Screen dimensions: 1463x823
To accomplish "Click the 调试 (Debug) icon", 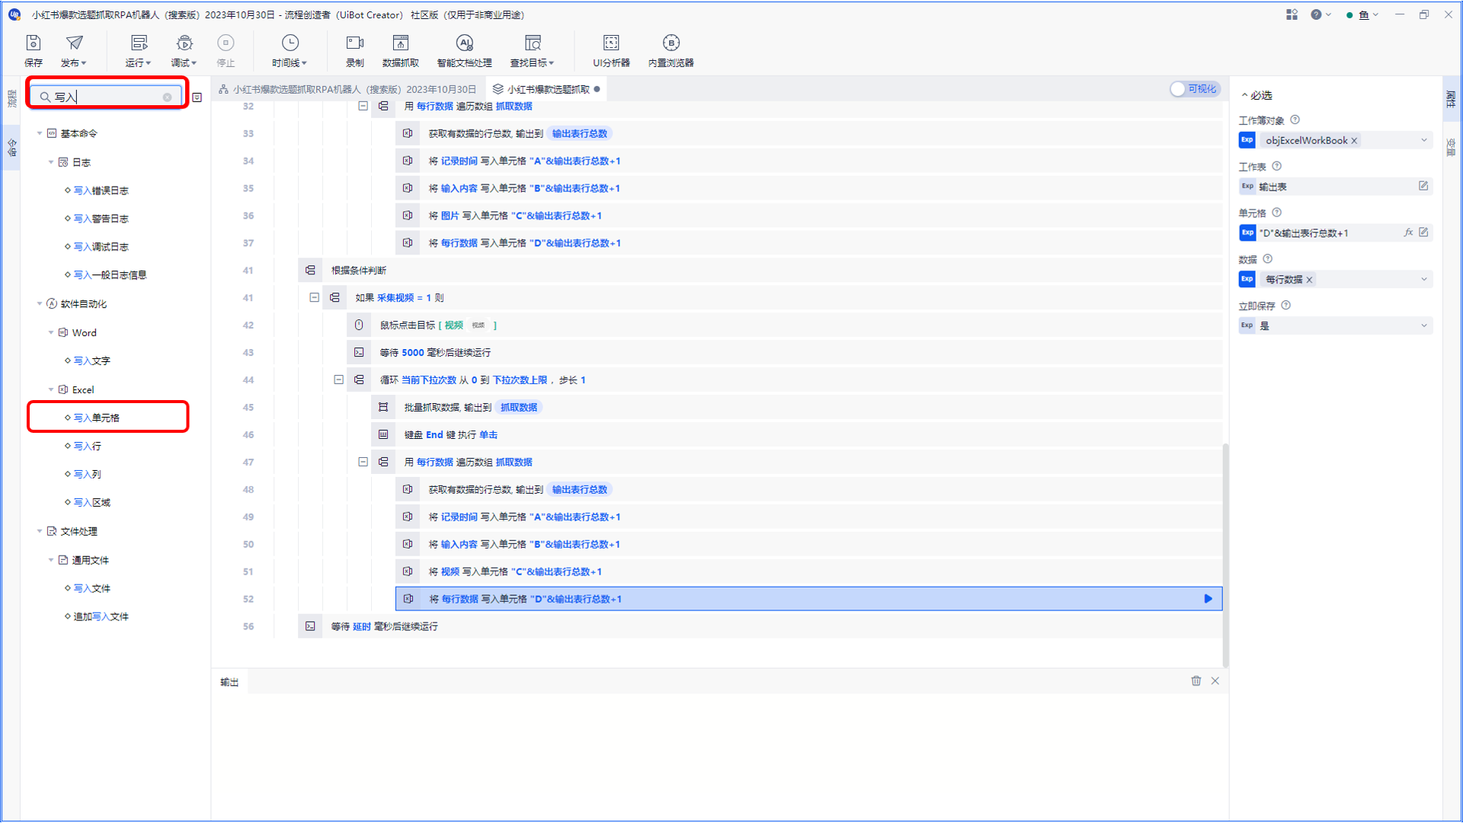I will click(184, 42).
